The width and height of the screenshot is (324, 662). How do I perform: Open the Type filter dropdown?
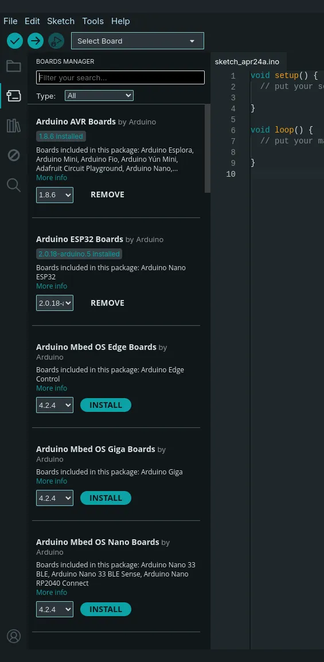99,96
